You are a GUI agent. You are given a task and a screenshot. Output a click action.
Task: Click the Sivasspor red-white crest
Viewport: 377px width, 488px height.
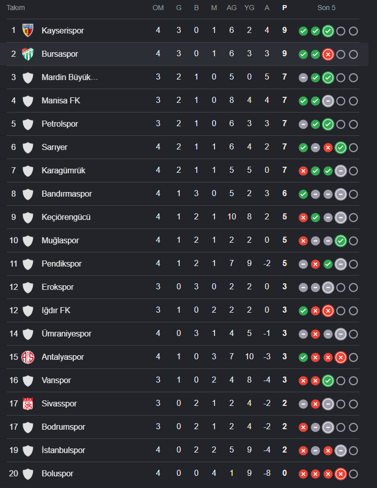pos(28,404)
